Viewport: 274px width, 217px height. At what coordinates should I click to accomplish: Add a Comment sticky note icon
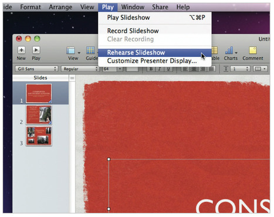tap(253, 50)
